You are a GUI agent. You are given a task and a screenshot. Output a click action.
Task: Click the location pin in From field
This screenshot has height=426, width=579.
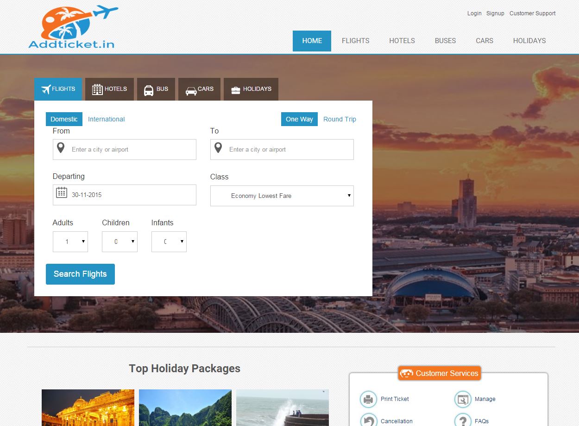[61, 148]
